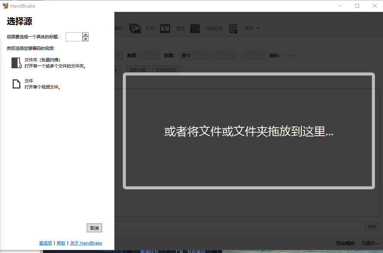383x253 pixels.
Task: Increase title number with up arrow
Action: [x=85, y=34]
